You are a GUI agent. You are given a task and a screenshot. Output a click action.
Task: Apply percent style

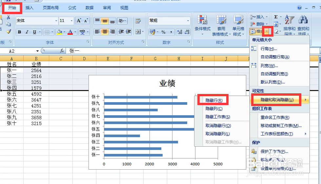[163, 32]
